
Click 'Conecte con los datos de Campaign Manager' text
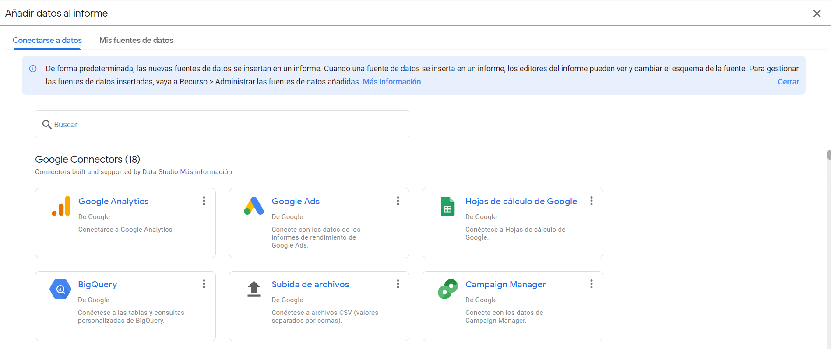[x=504, y=317]
